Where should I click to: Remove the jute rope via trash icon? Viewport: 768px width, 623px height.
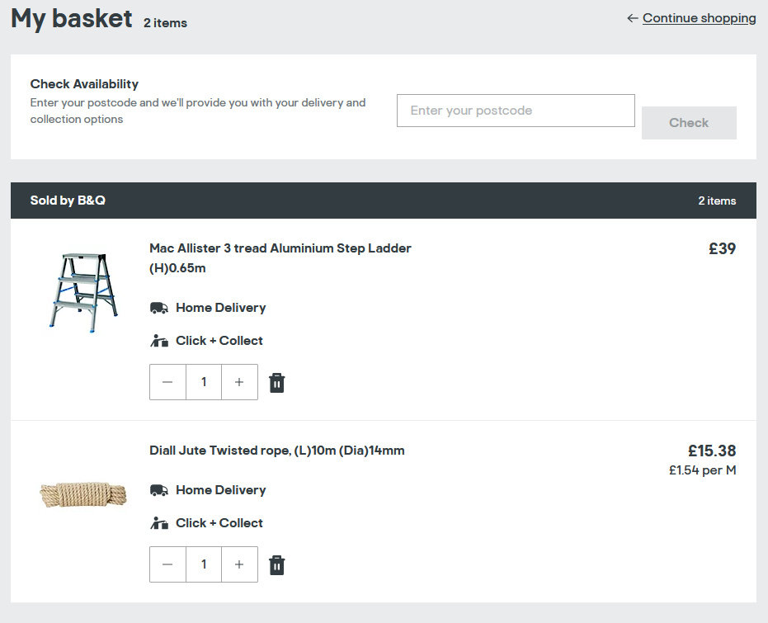[276, 564]
